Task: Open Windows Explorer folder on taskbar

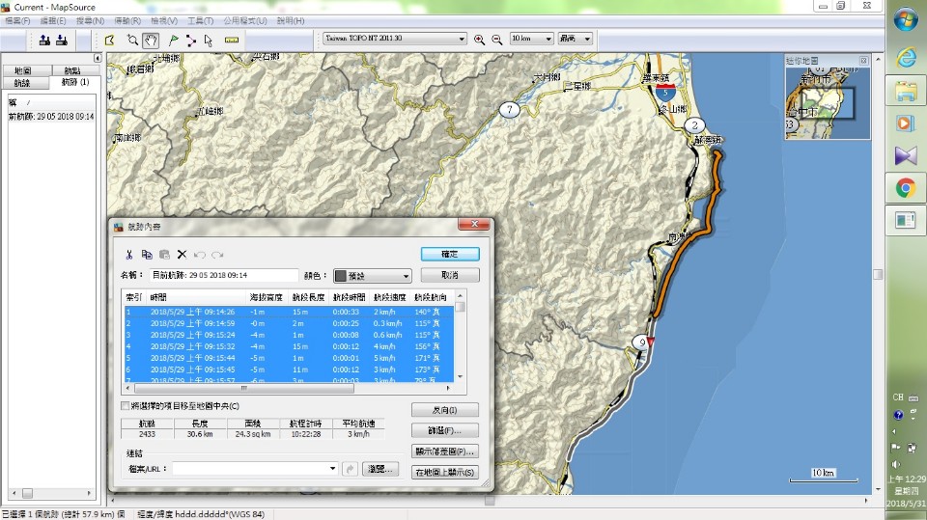Action: (905, 92)
